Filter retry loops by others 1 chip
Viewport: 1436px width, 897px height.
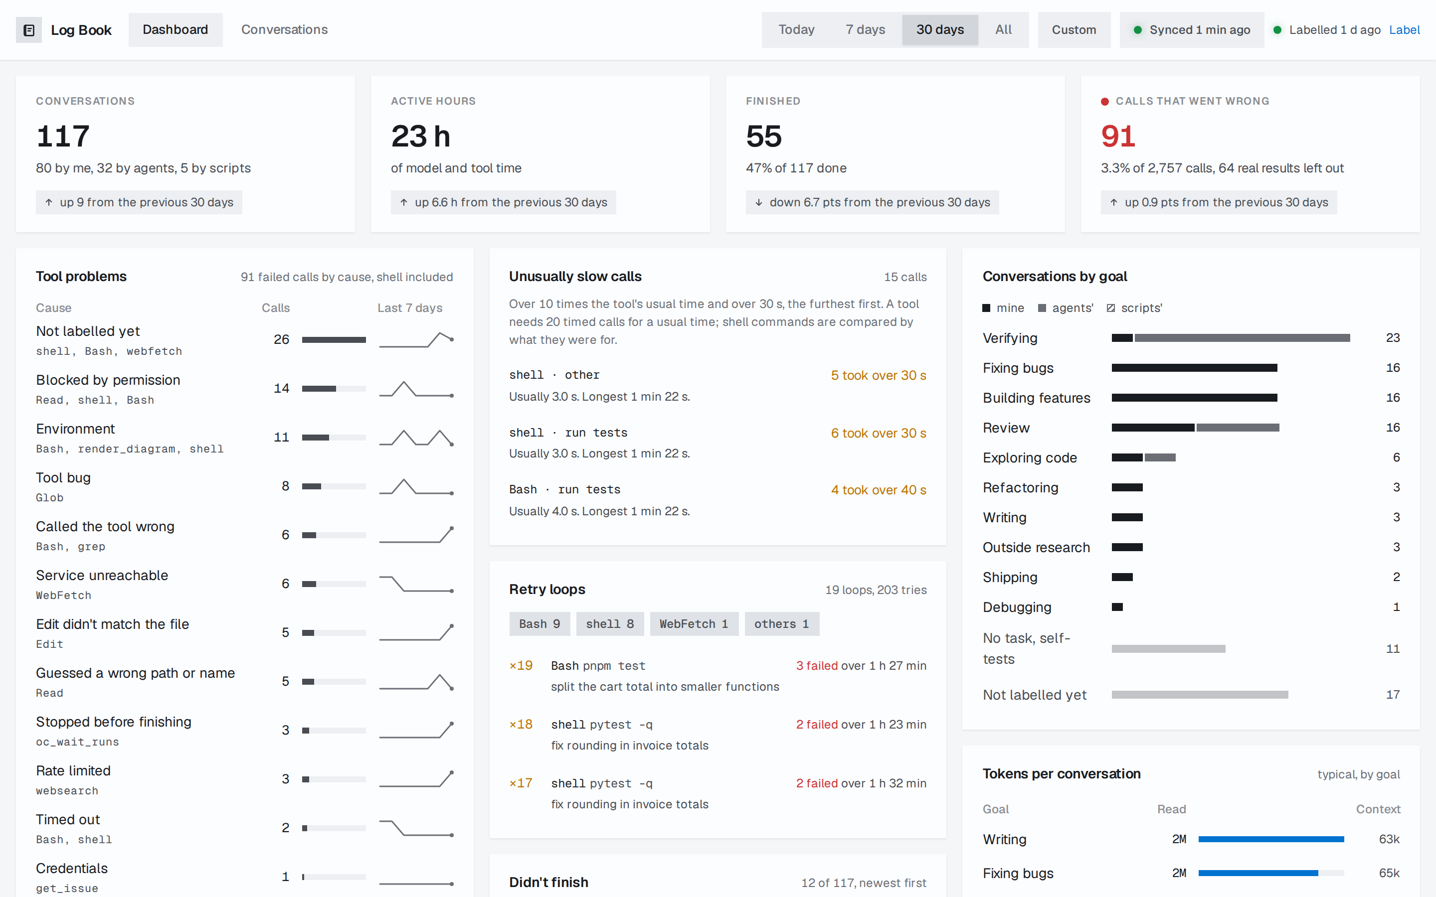click(781, 624)
